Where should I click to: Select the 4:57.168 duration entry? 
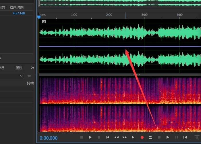pyautogui.click(x=19, y=13)
